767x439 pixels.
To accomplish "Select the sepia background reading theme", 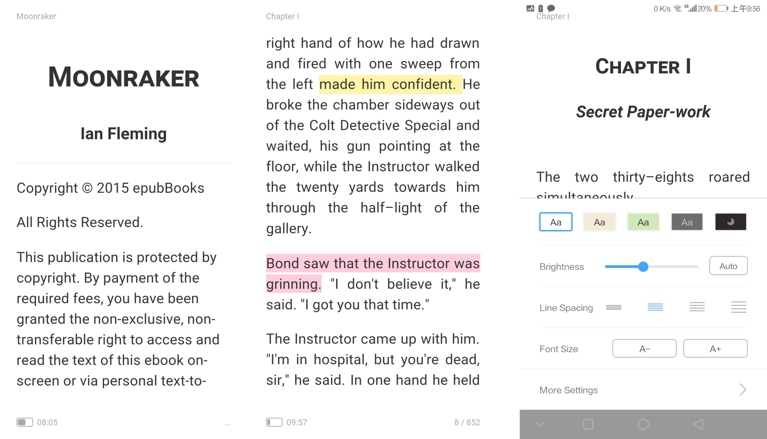I will [600, 221].
